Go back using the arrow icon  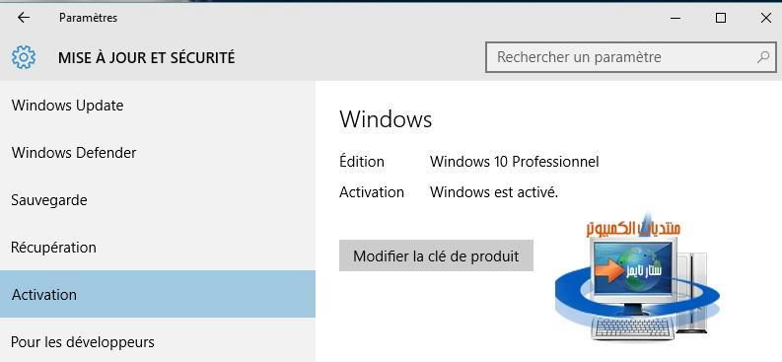pos(24,18)
